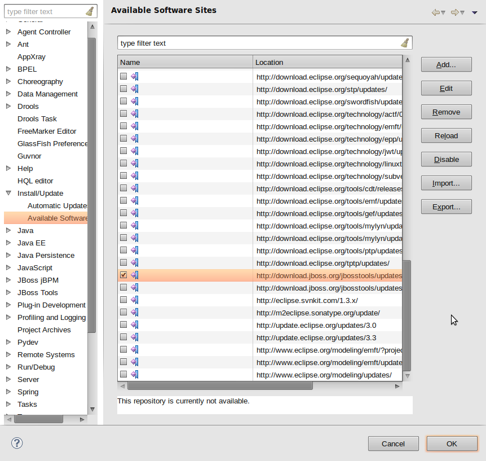Expand the Run/Debug node
The height and width of the screenshot is (461, 486).
click(x=8, y=367)
